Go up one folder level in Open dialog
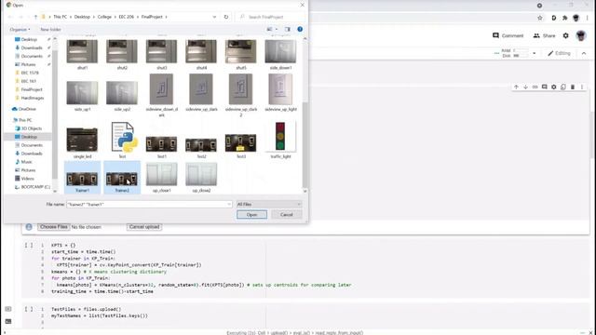 (x=35, y=17)
